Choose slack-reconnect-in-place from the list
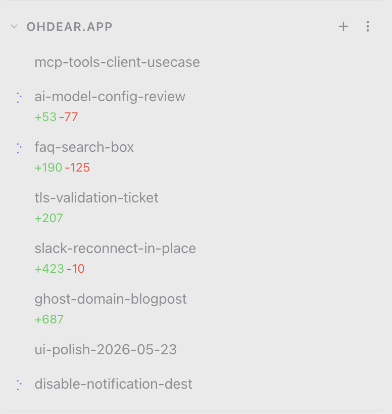Image resolution: width=392 pixels, height=414 pixels. [115, 249]
